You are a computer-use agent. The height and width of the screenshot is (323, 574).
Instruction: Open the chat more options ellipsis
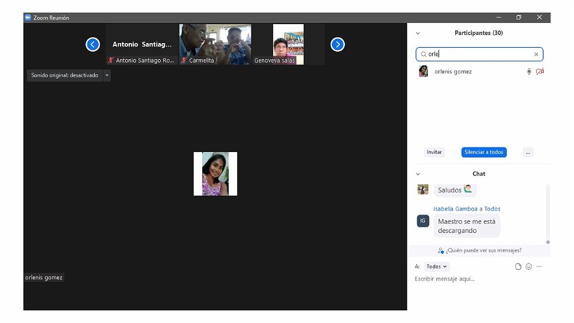point(539,266)
